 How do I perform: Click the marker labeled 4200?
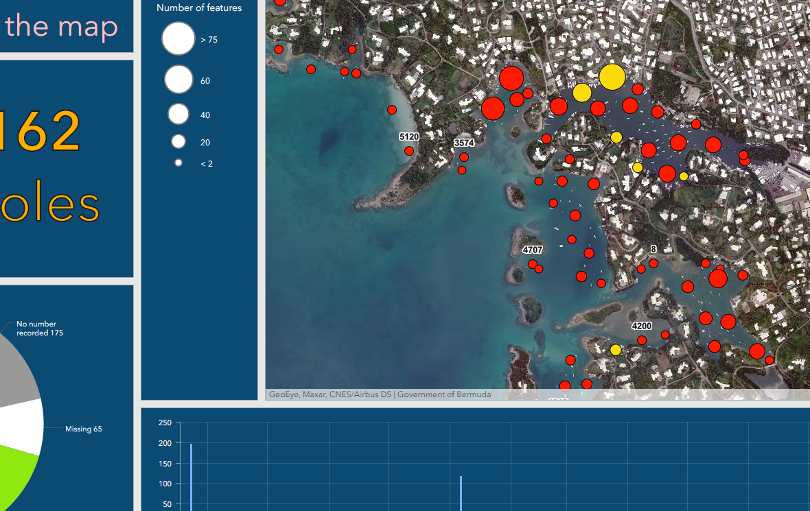pyautogui.click(x=642, y=326)
